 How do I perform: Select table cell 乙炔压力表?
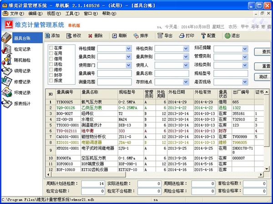[99, 108]
